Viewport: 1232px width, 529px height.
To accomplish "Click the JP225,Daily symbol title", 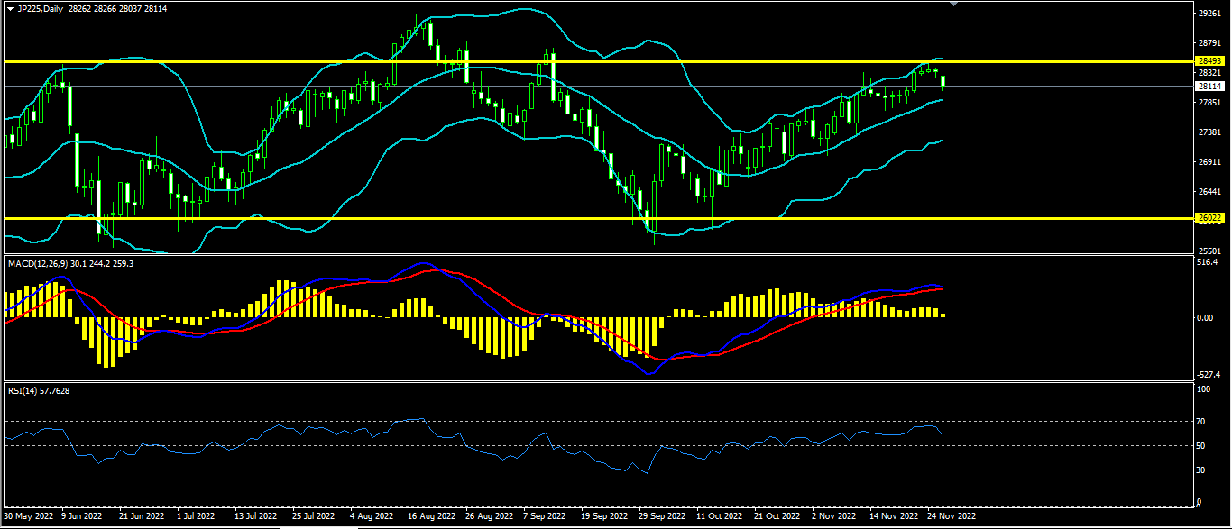I will (x=41, y=8).
